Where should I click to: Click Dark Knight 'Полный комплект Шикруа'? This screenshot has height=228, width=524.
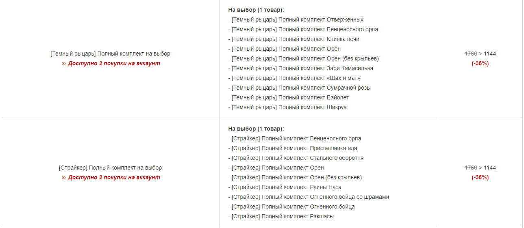click(287, 107)
